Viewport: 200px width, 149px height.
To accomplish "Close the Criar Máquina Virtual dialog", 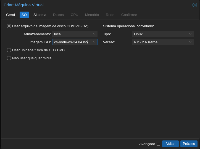I will [195, 5].
